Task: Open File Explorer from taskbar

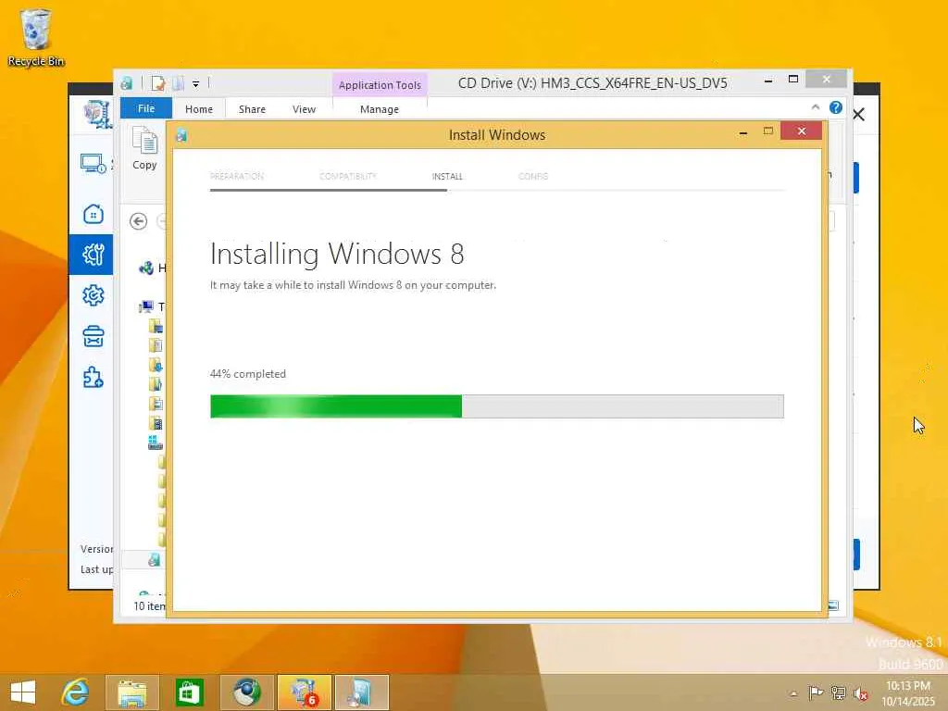Action: click(132, 692)
